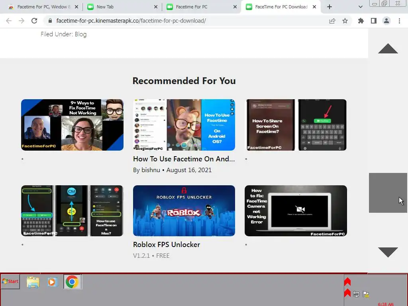Viewport: 408px width, 306px height.
Task: Open Roblox FPS Unlocker thumbnail
Action: [184, 211]
